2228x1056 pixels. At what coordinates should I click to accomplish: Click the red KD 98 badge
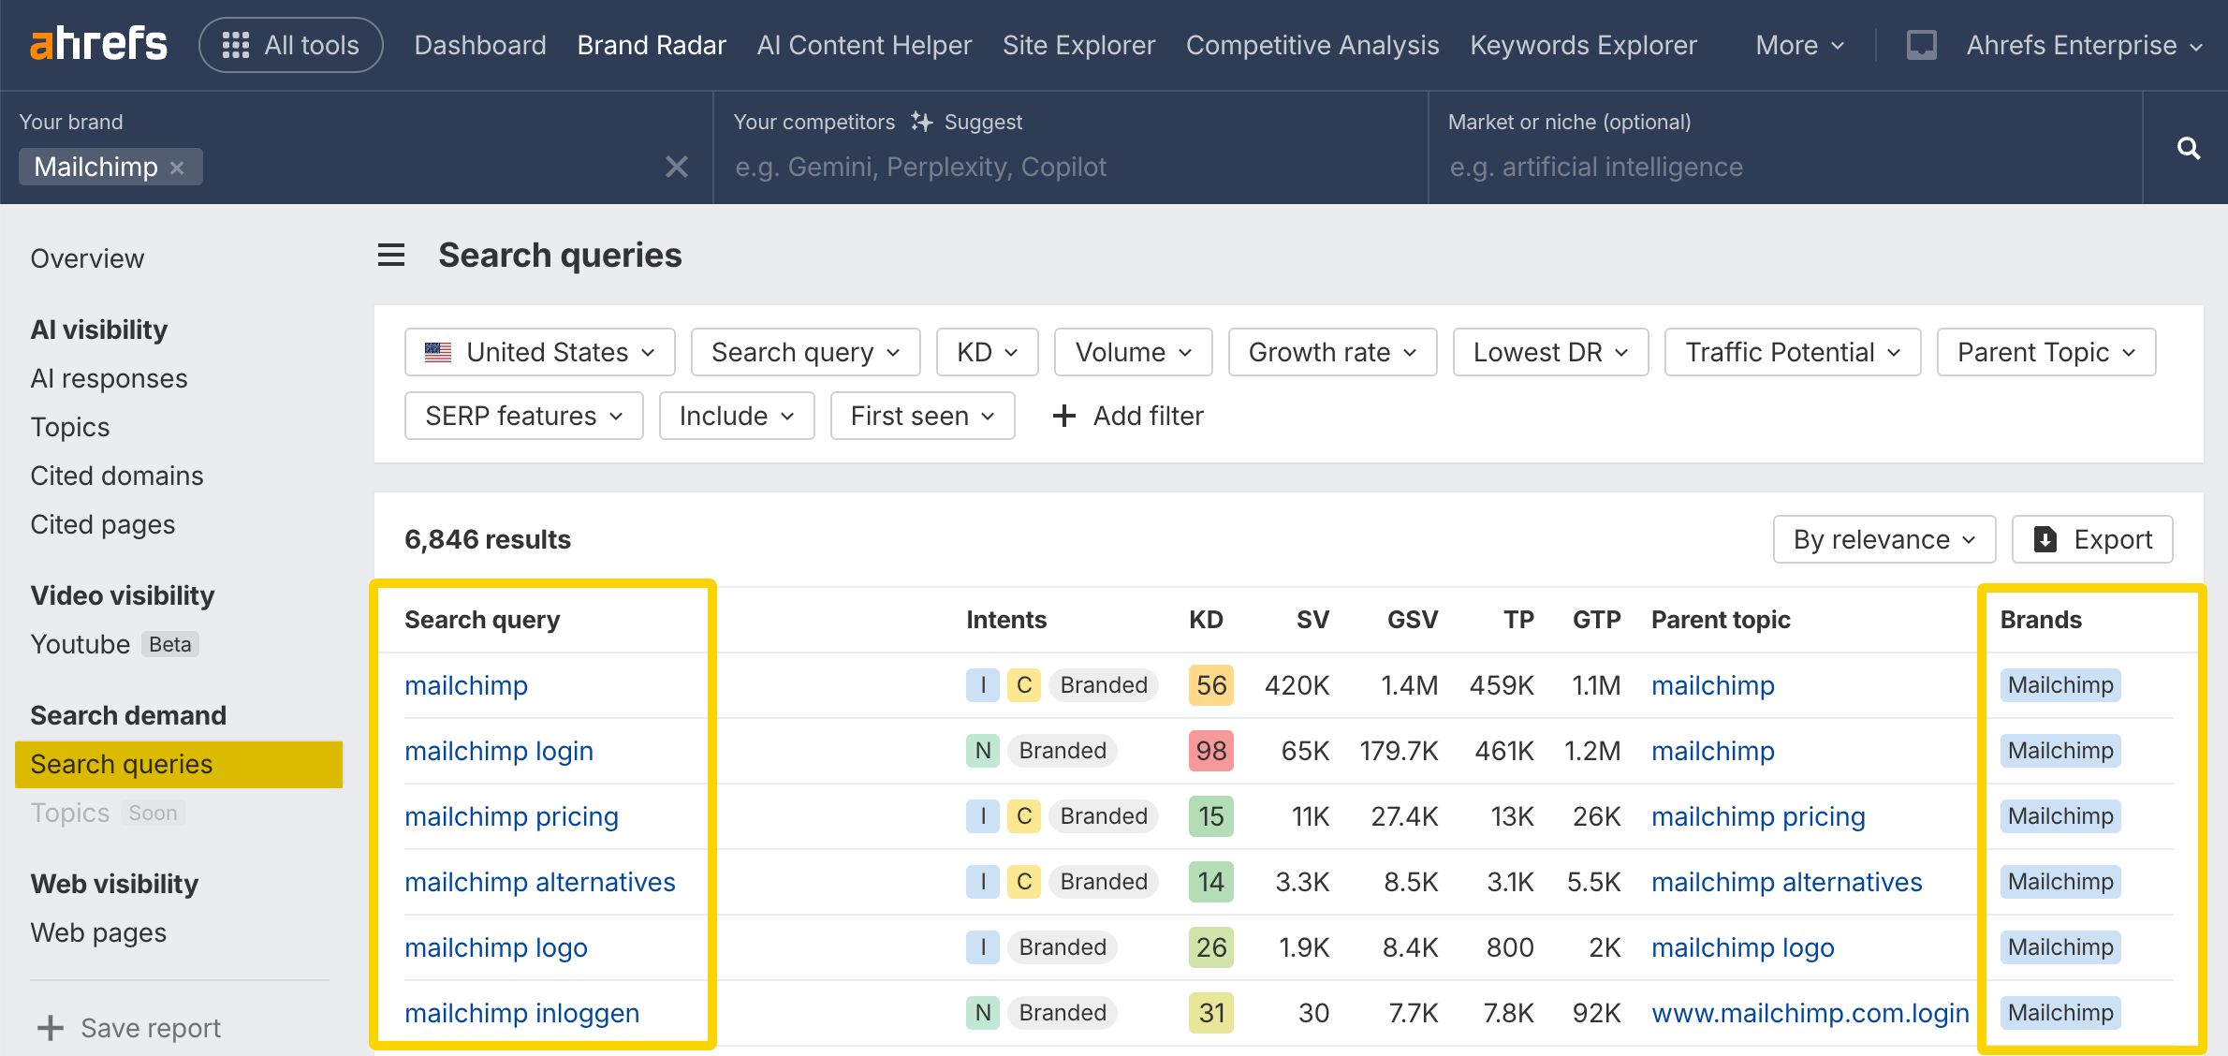(1210, 751)
